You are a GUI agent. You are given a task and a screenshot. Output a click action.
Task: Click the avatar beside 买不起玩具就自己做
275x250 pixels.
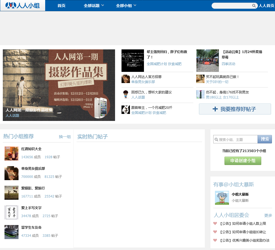click(200, 79)
